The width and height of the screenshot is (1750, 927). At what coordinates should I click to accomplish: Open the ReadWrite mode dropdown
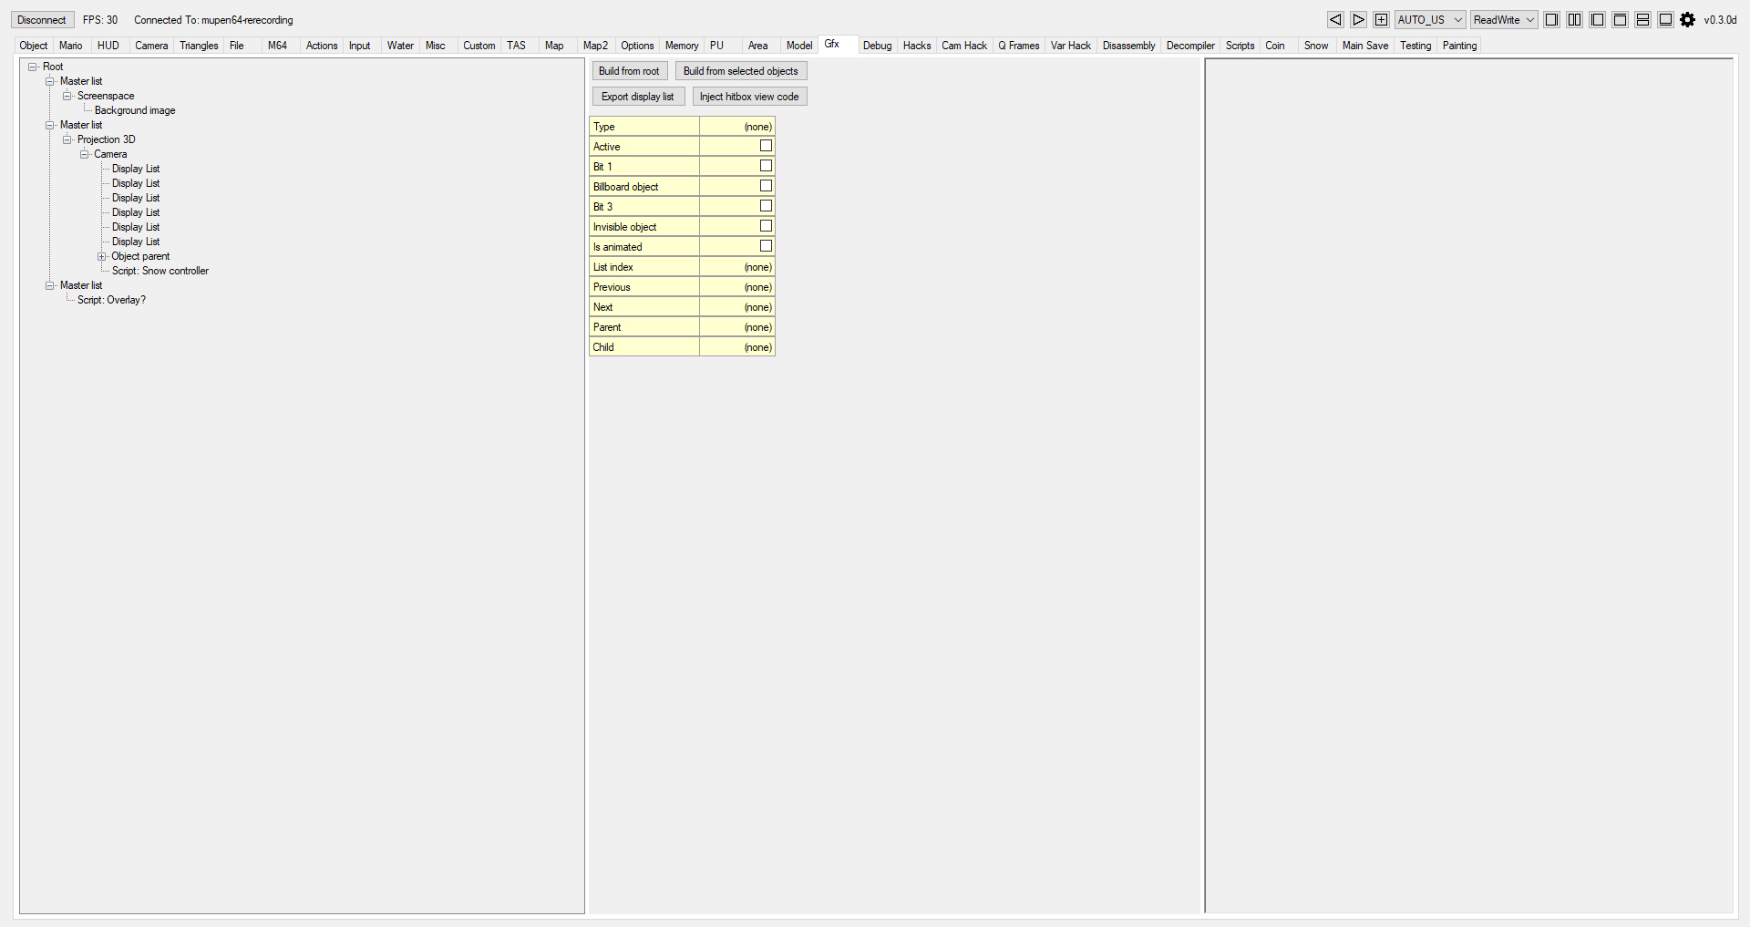(1504, 20)
